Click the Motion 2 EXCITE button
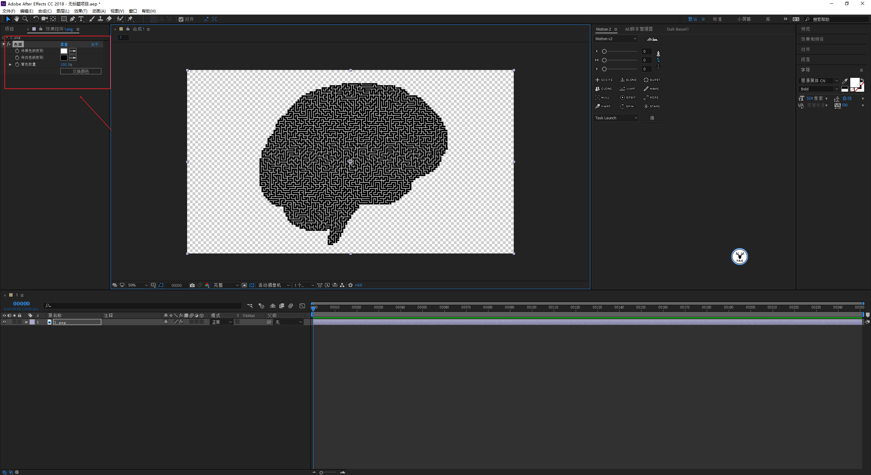The height and width of the screenshot is (475, 871). point(604,80)
